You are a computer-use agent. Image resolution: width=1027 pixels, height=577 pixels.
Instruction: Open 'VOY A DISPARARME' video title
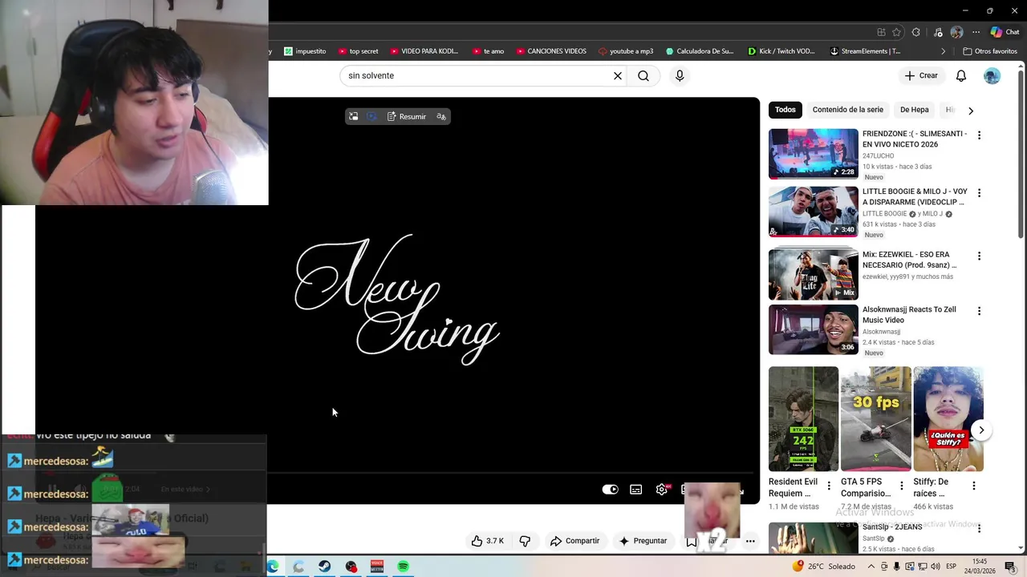915,197
